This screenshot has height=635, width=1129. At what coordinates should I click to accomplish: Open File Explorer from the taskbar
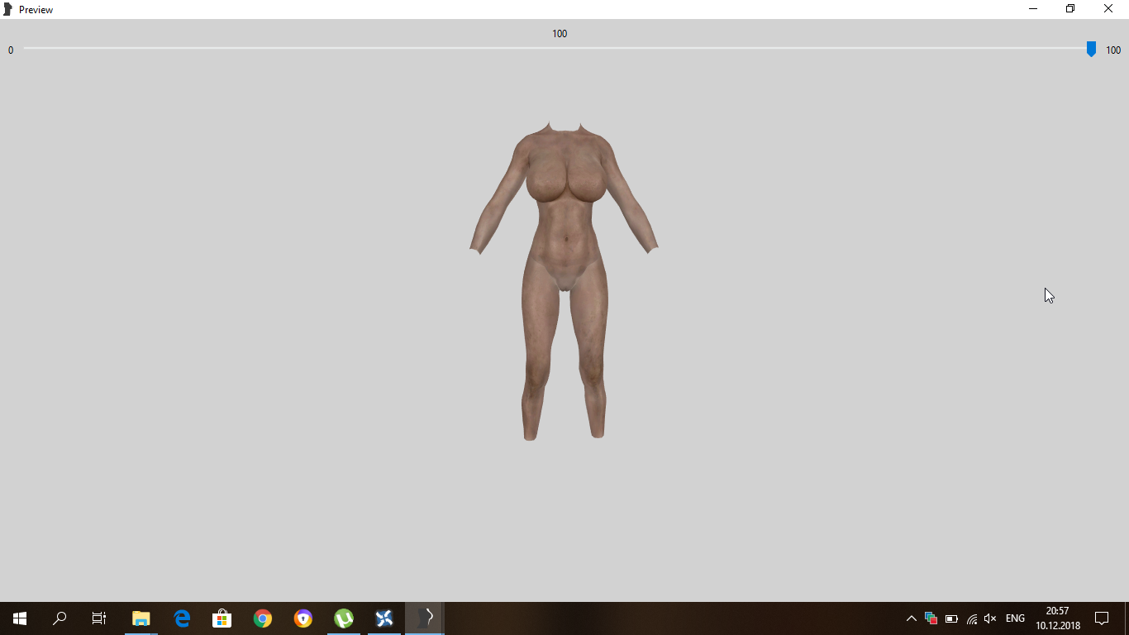141,618
